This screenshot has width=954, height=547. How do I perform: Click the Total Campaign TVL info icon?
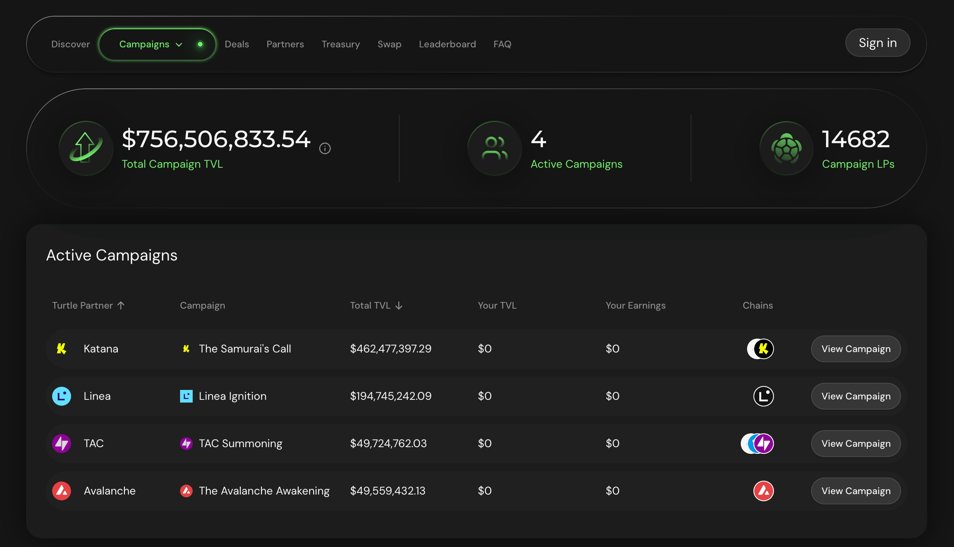click(x=325, y=148)
